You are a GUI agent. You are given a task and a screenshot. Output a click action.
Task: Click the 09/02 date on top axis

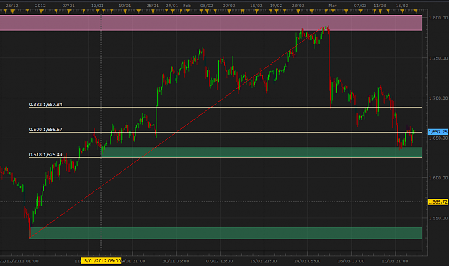click(x=228, y=6)
